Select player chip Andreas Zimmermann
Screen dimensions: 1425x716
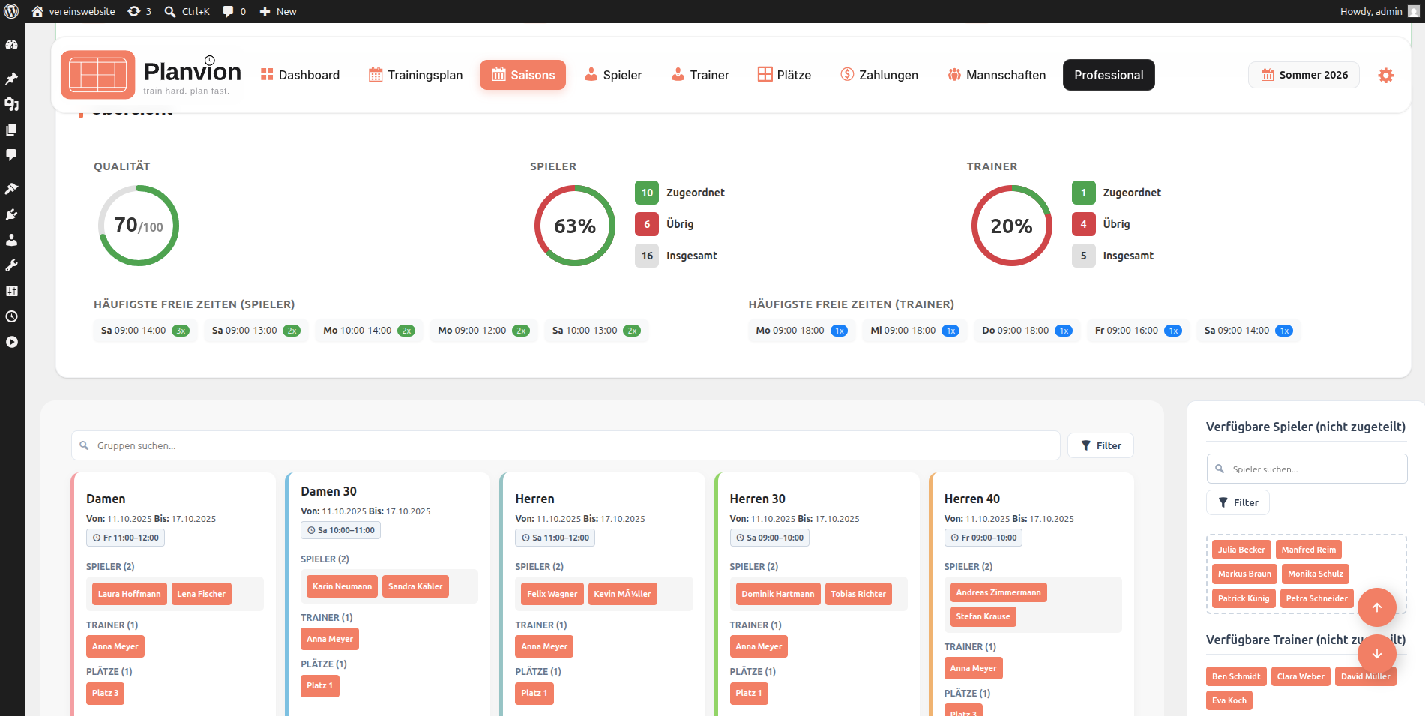[998, 592]
